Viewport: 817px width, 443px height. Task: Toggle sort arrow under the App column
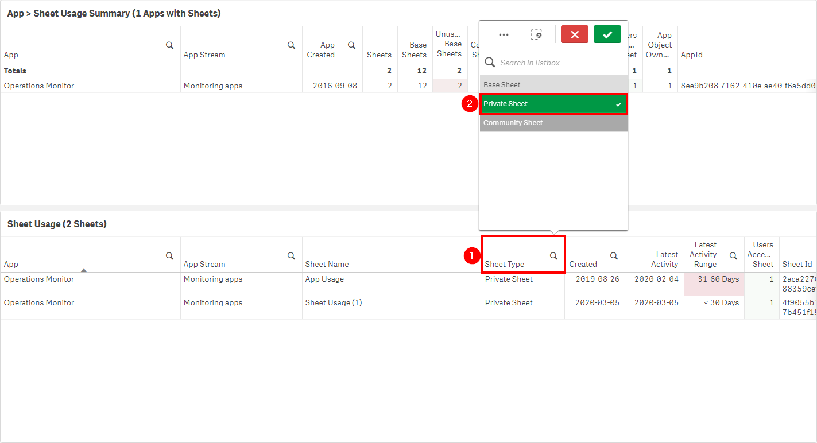[x=84, y=270]
